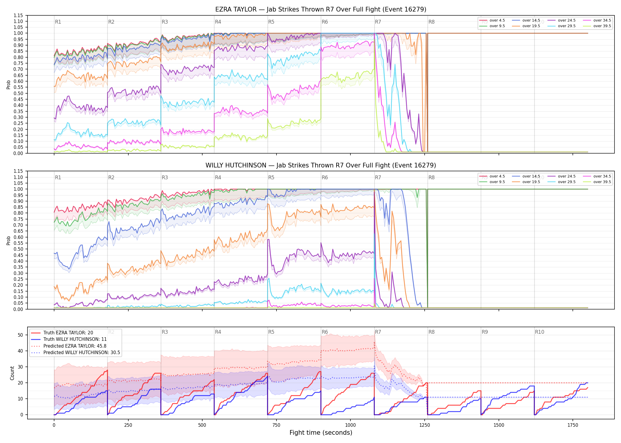The height and width of the screenshot is (443, 621).
Task: Click 'over 19.5' legend entry in Ezra Taylor chart
Action: coord(526,26)
